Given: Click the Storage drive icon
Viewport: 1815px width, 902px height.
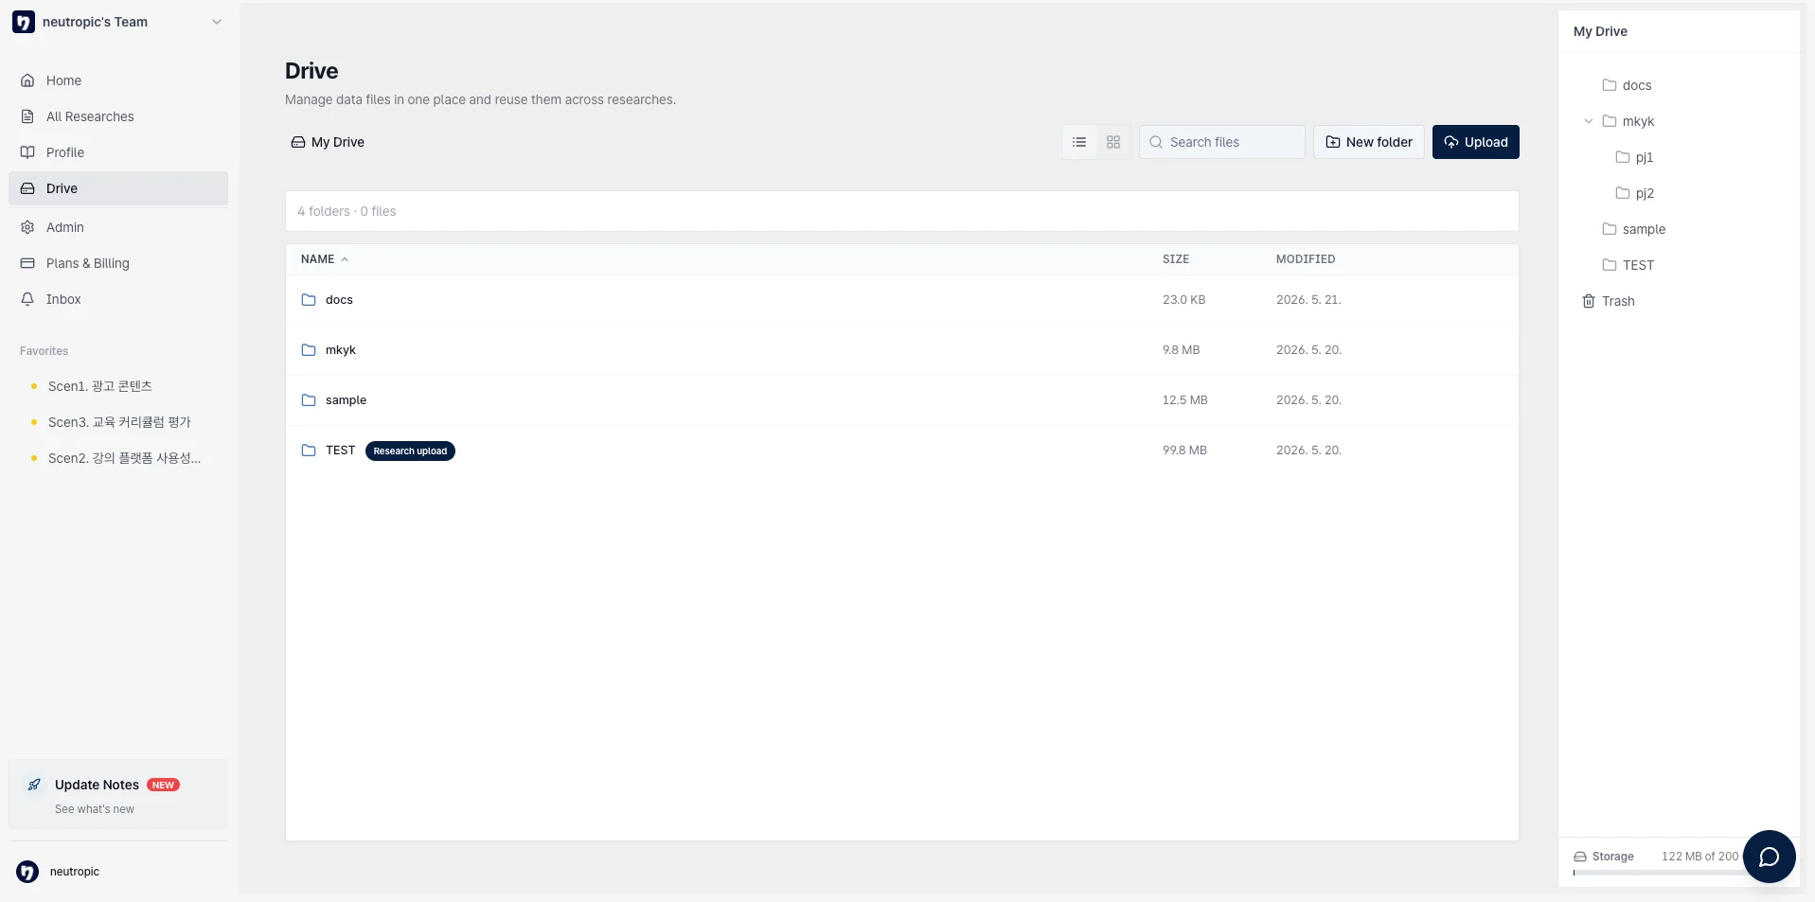Looking at the screenshot, I should pos(1580,857).
